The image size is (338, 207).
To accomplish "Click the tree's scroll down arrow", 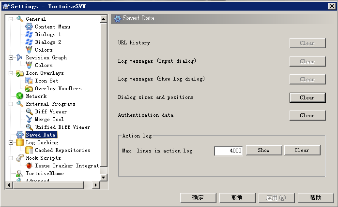I will (x=104, y=178).
